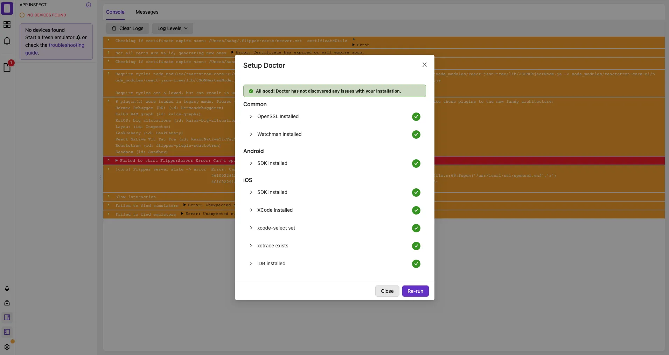Click the rocket icon beside 'fresh emulator'

point(78,37)
